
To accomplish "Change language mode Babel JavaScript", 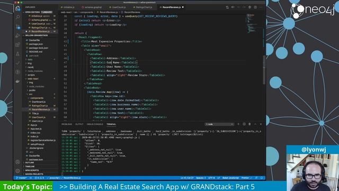I will point(230,178).
